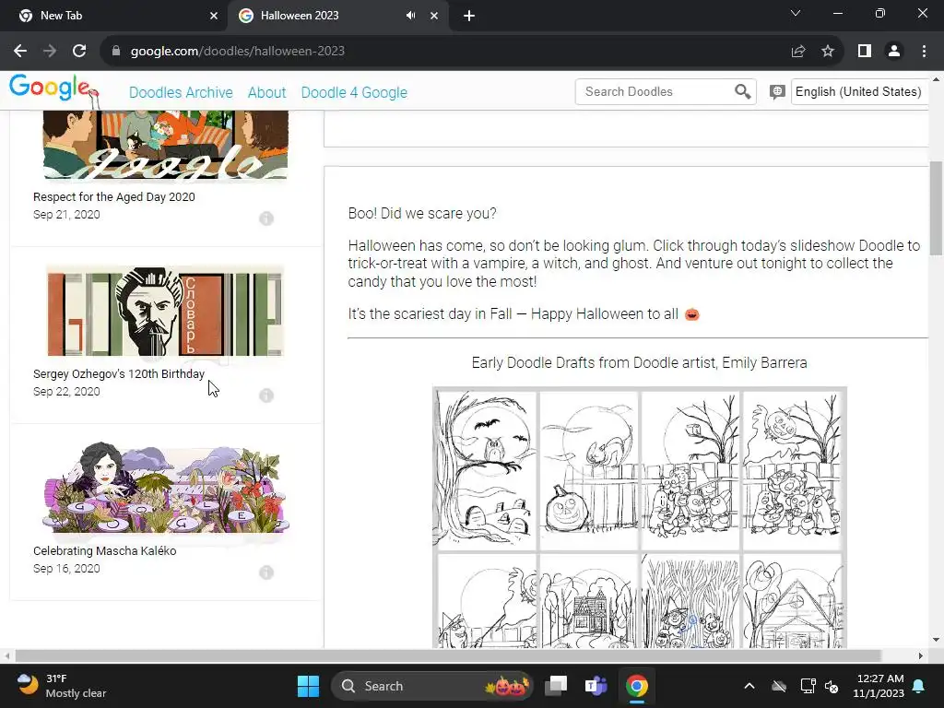The image size is (944, 708).
Task: Open the About link
Action: (266, 92)
